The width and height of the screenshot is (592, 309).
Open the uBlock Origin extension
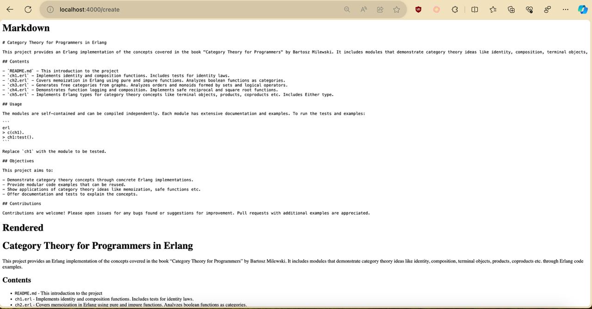[419, 9]
